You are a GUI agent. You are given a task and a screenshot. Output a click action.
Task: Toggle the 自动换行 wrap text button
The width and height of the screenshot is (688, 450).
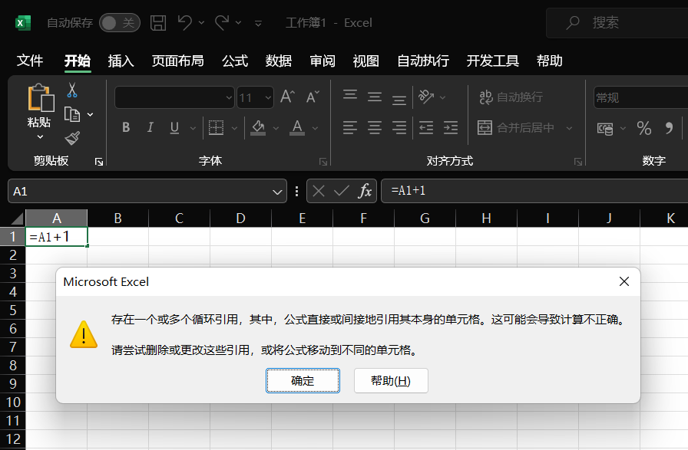tap(511, 97)
